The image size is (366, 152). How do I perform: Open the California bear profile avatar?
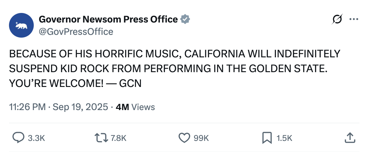(21, 25)
